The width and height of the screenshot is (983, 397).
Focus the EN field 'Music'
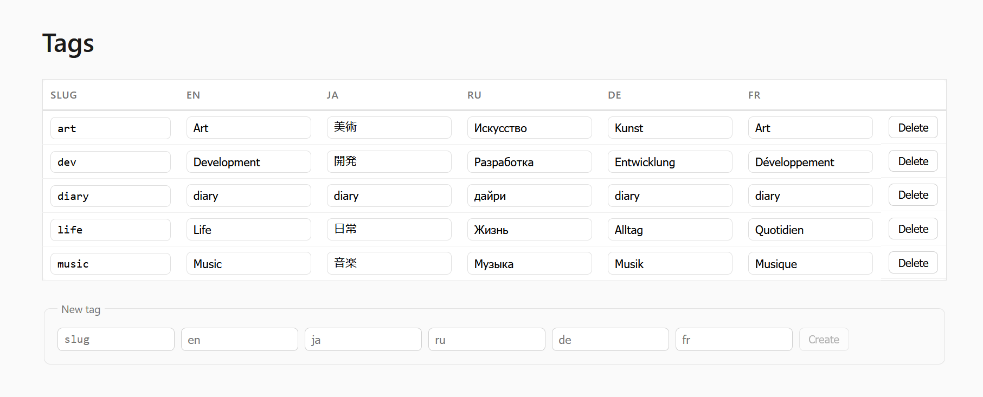[x=249, y=263]
